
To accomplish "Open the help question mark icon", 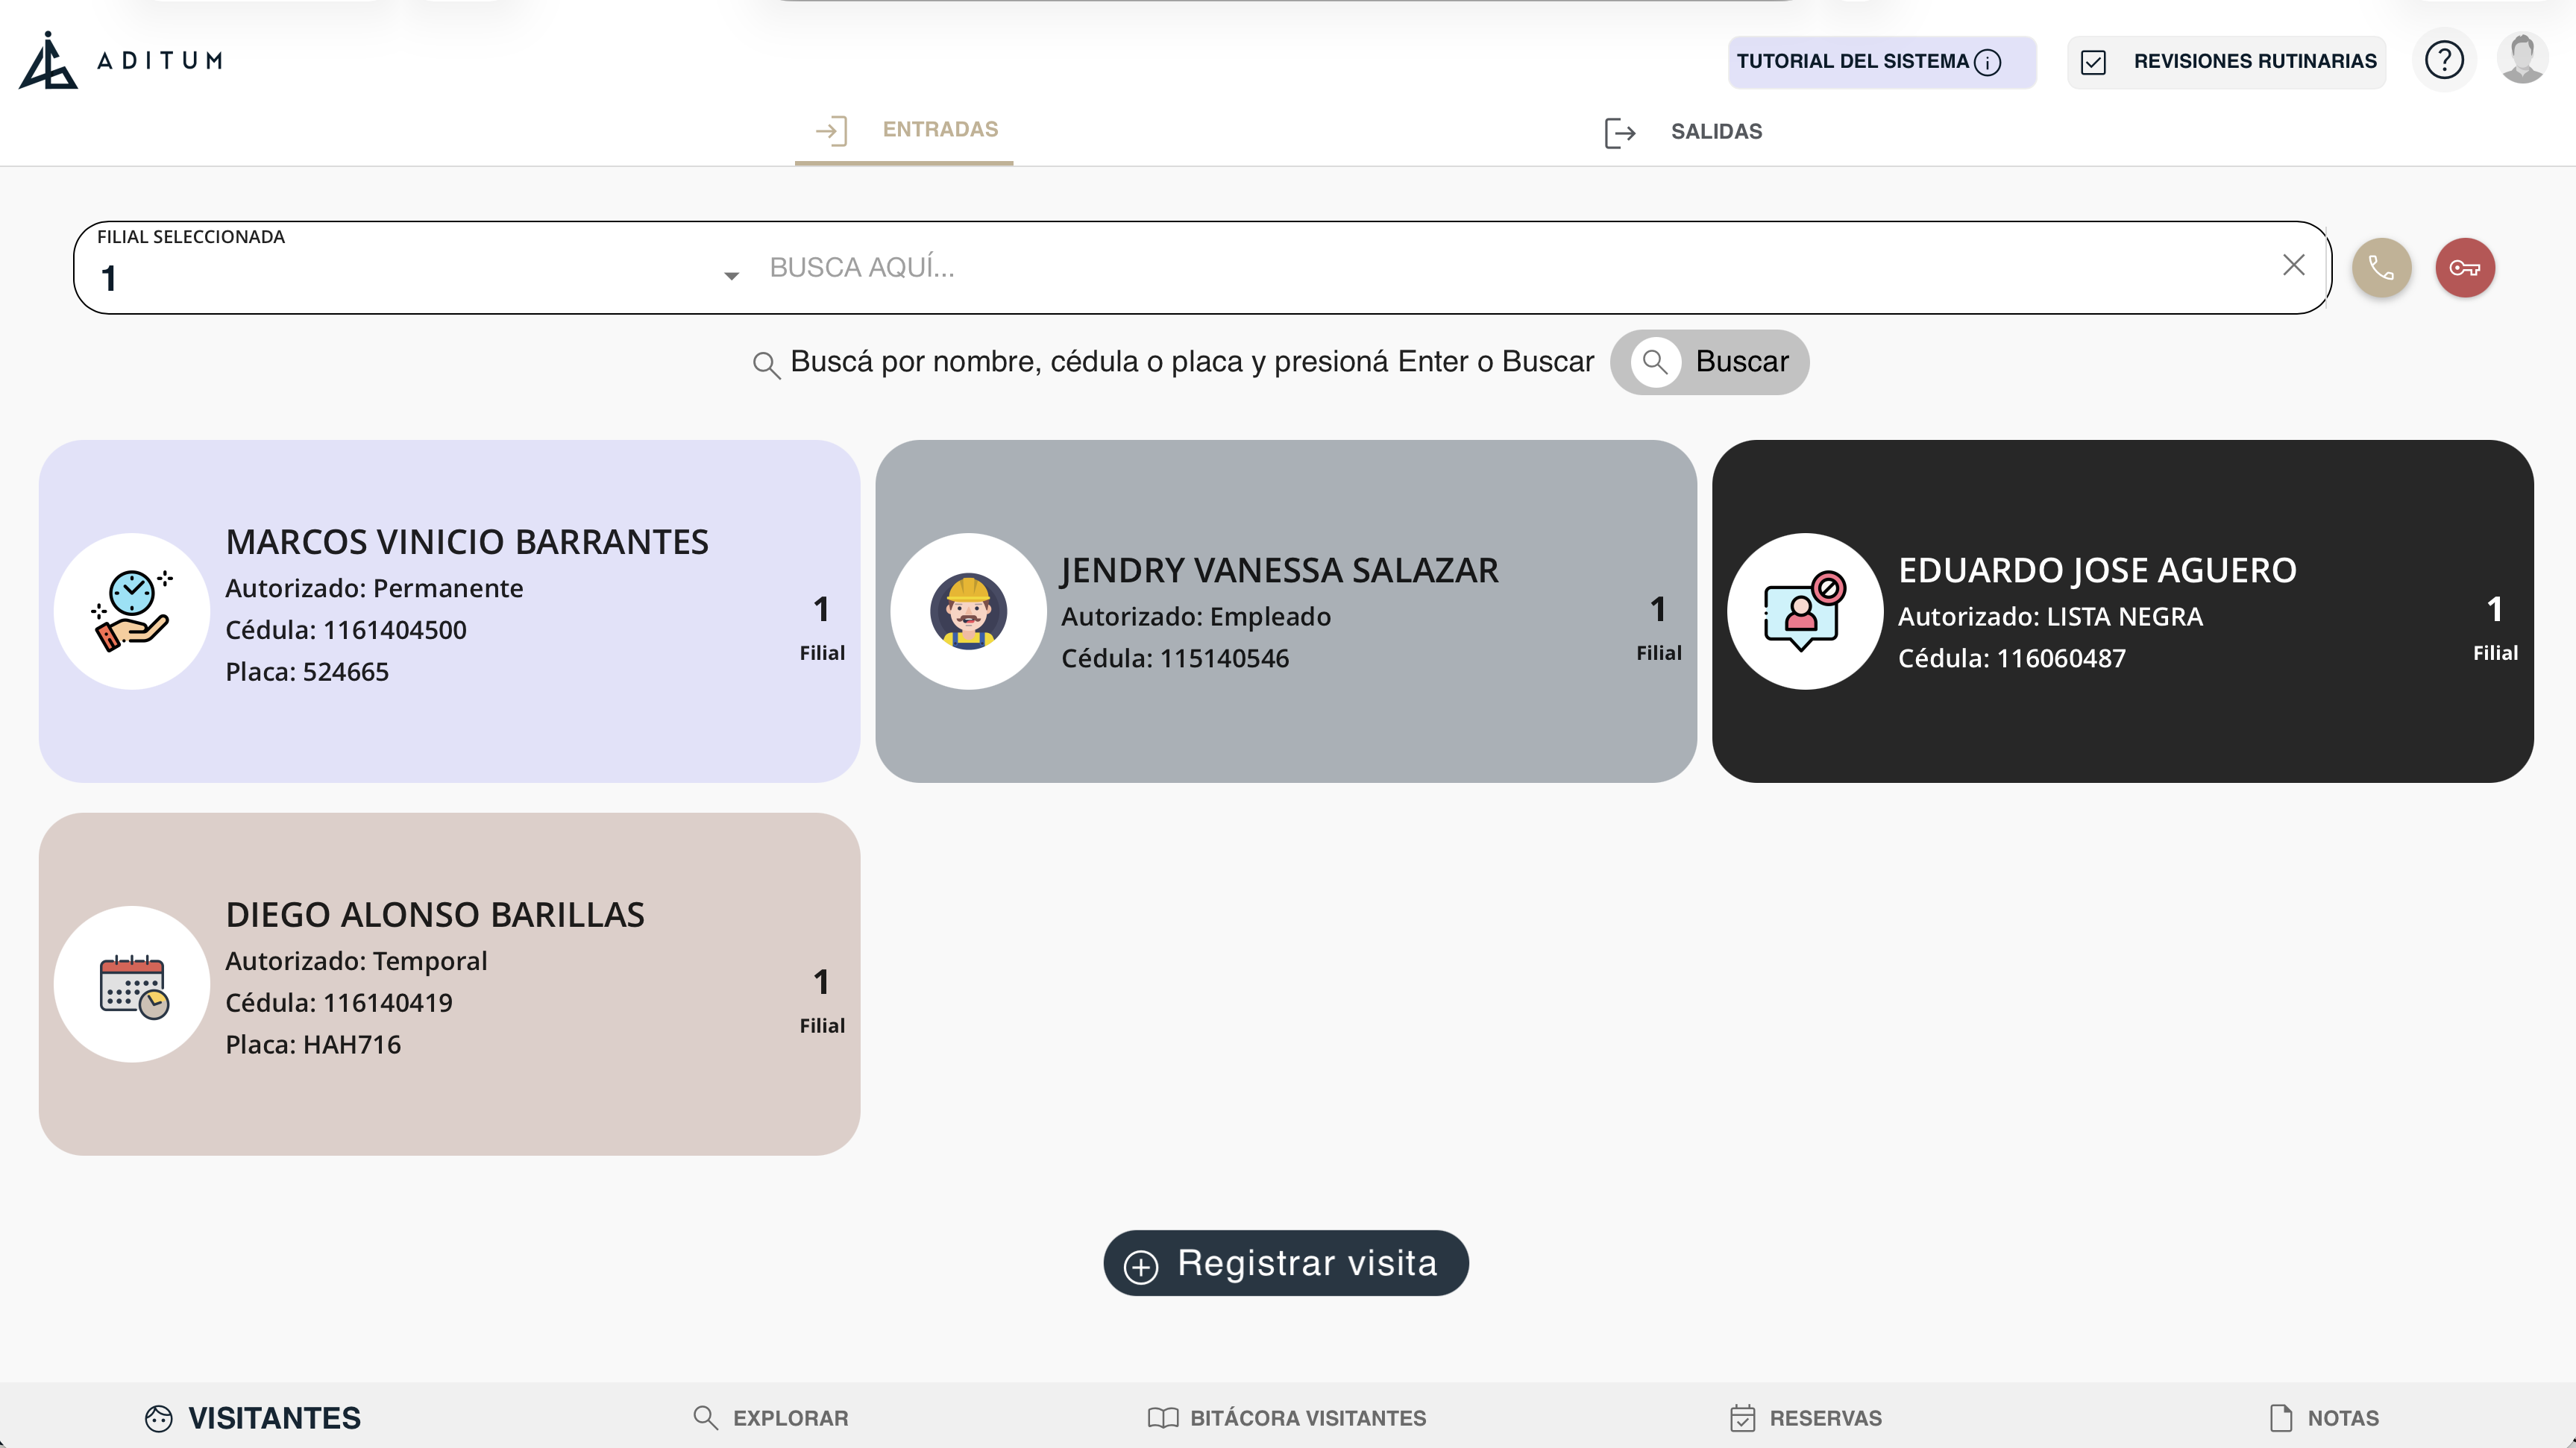I will (x=2444, y=60).
